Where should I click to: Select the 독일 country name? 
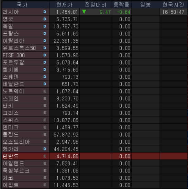coord(8,26)
